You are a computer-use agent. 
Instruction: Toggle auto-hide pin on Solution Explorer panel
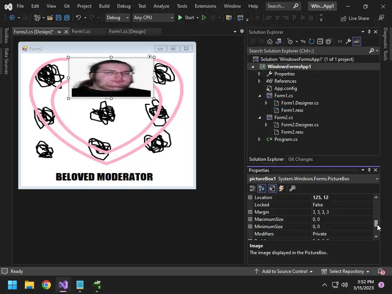369,32
